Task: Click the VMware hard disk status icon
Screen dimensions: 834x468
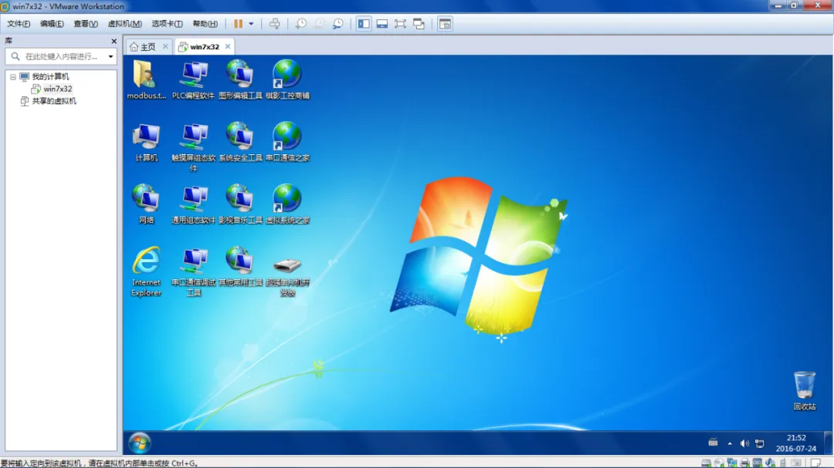Action: 707,463
